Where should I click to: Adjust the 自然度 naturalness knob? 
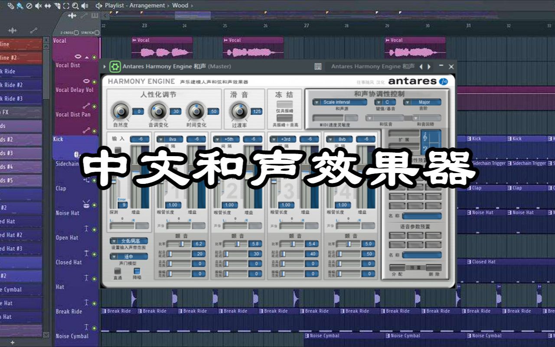tap(121, 112)
